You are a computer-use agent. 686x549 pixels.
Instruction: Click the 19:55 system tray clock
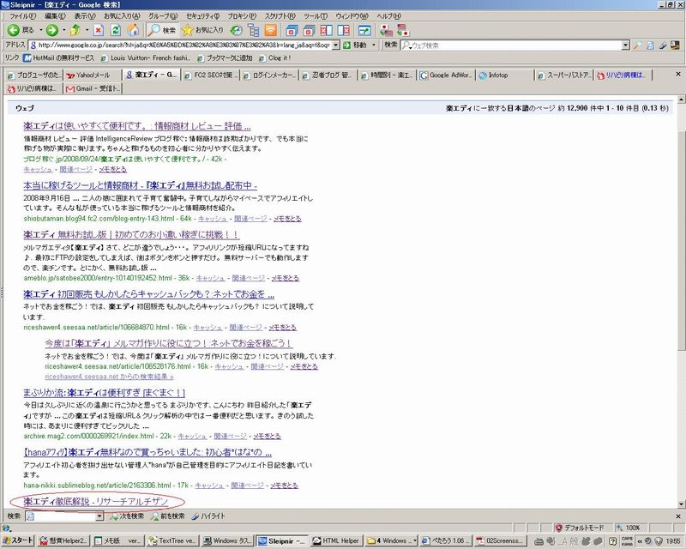coord(673,541)
